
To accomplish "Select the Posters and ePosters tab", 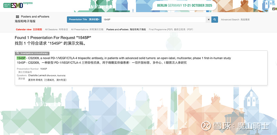I will pyautogui.click(x=126, y=29).
